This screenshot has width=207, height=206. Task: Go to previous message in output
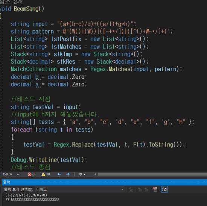(140, 189)
